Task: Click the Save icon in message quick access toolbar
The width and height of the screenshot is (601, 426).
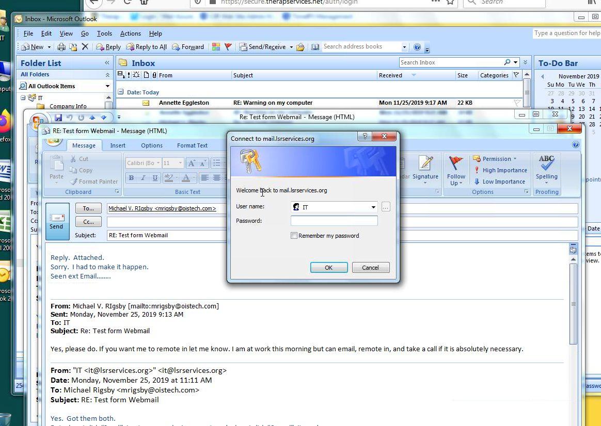Action: [58, 117]
